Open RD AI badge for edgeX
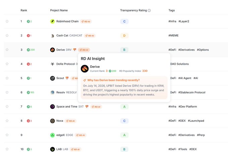The image size is (228, 152). click(80, 135)
